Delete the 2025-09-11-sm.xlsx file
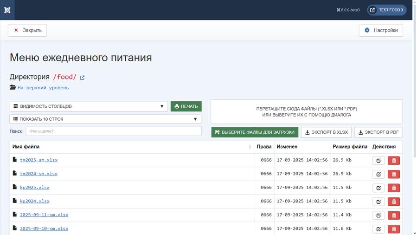Screen dimensions: 417x235 pyautogui.click(x=394, y=215)
